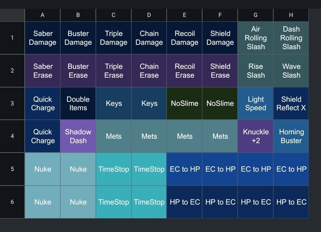
Task: Select column G header
Action: pos(256,15)
